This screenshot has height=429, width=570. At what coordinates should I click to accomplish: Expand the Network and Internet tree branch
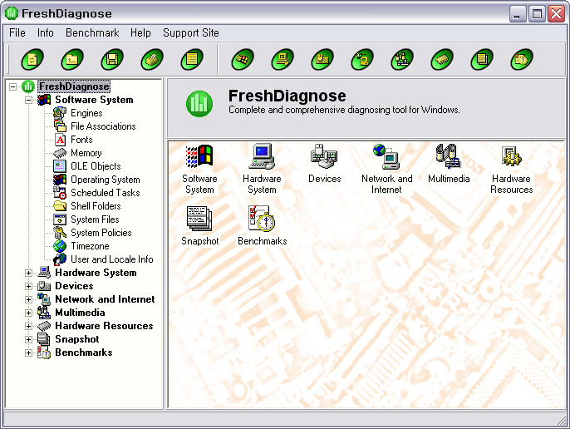click(x=29, y=299)
